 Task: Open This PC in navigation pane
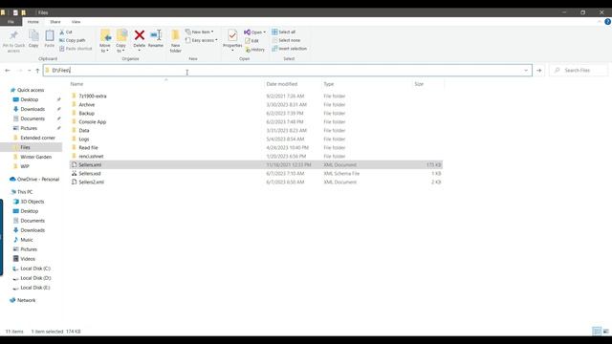tap(25, 192)
